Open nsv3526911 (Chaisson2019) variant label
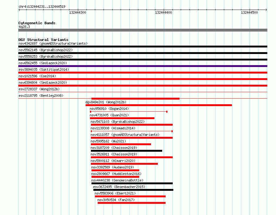This screenshot has height=215, width=276. (114, 154)
